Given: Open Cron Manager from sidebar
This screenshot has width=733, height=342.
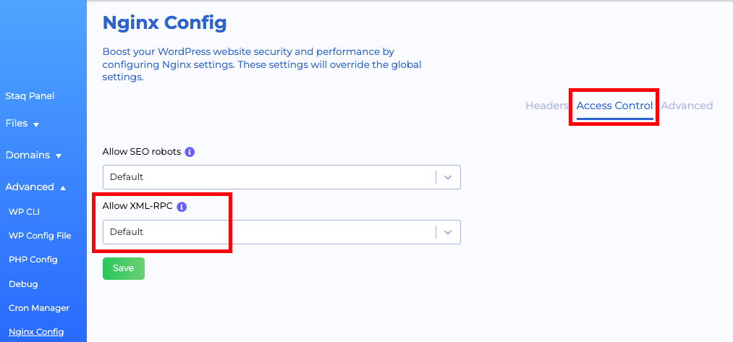Looking at the screenshot, I should pyautogui.click(x=39, y=308).
